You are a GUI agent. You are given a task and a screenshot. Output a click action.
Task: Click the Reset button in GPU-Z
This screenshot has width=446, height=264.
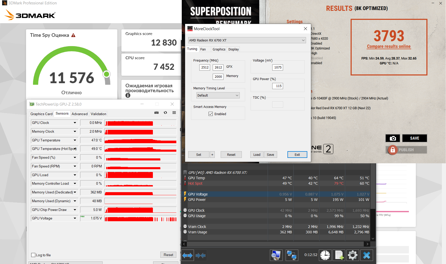[x=168, y=255]
